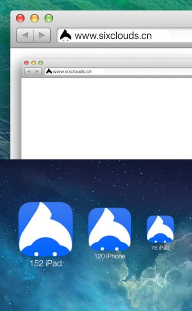192x311 pixels.
Task: Click the "76 iPad" label
Action: (x=160, y=248)
